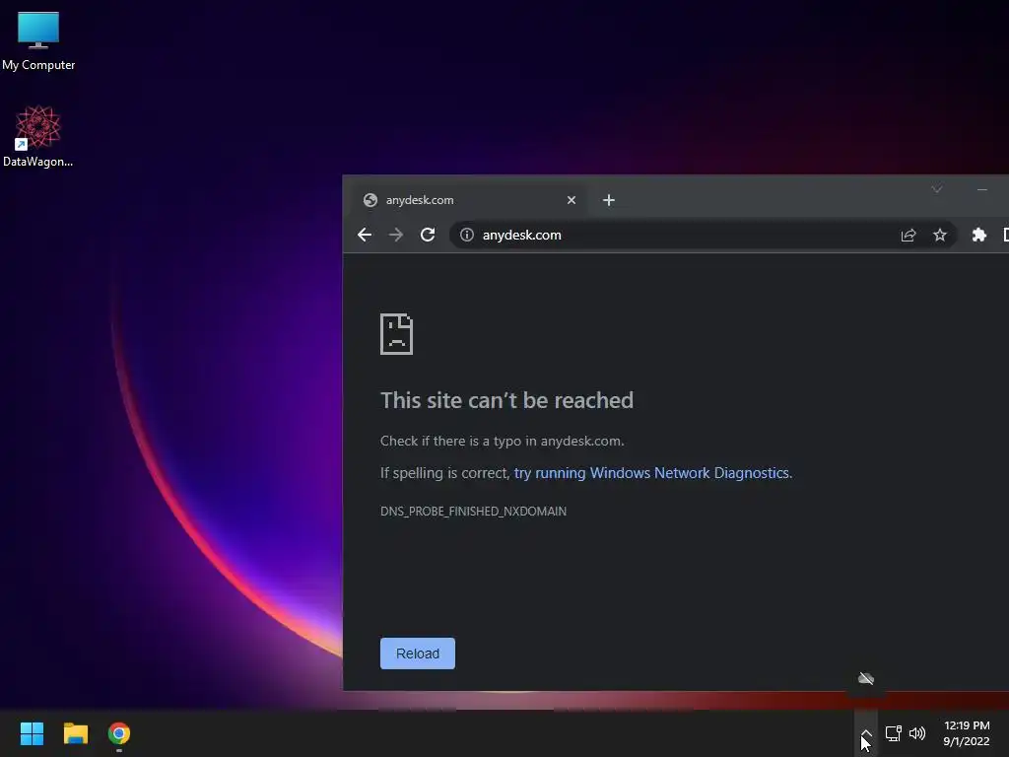Open the My Computer desktop icon
This screenshot has width=1009, height=757.
[38, 40]
